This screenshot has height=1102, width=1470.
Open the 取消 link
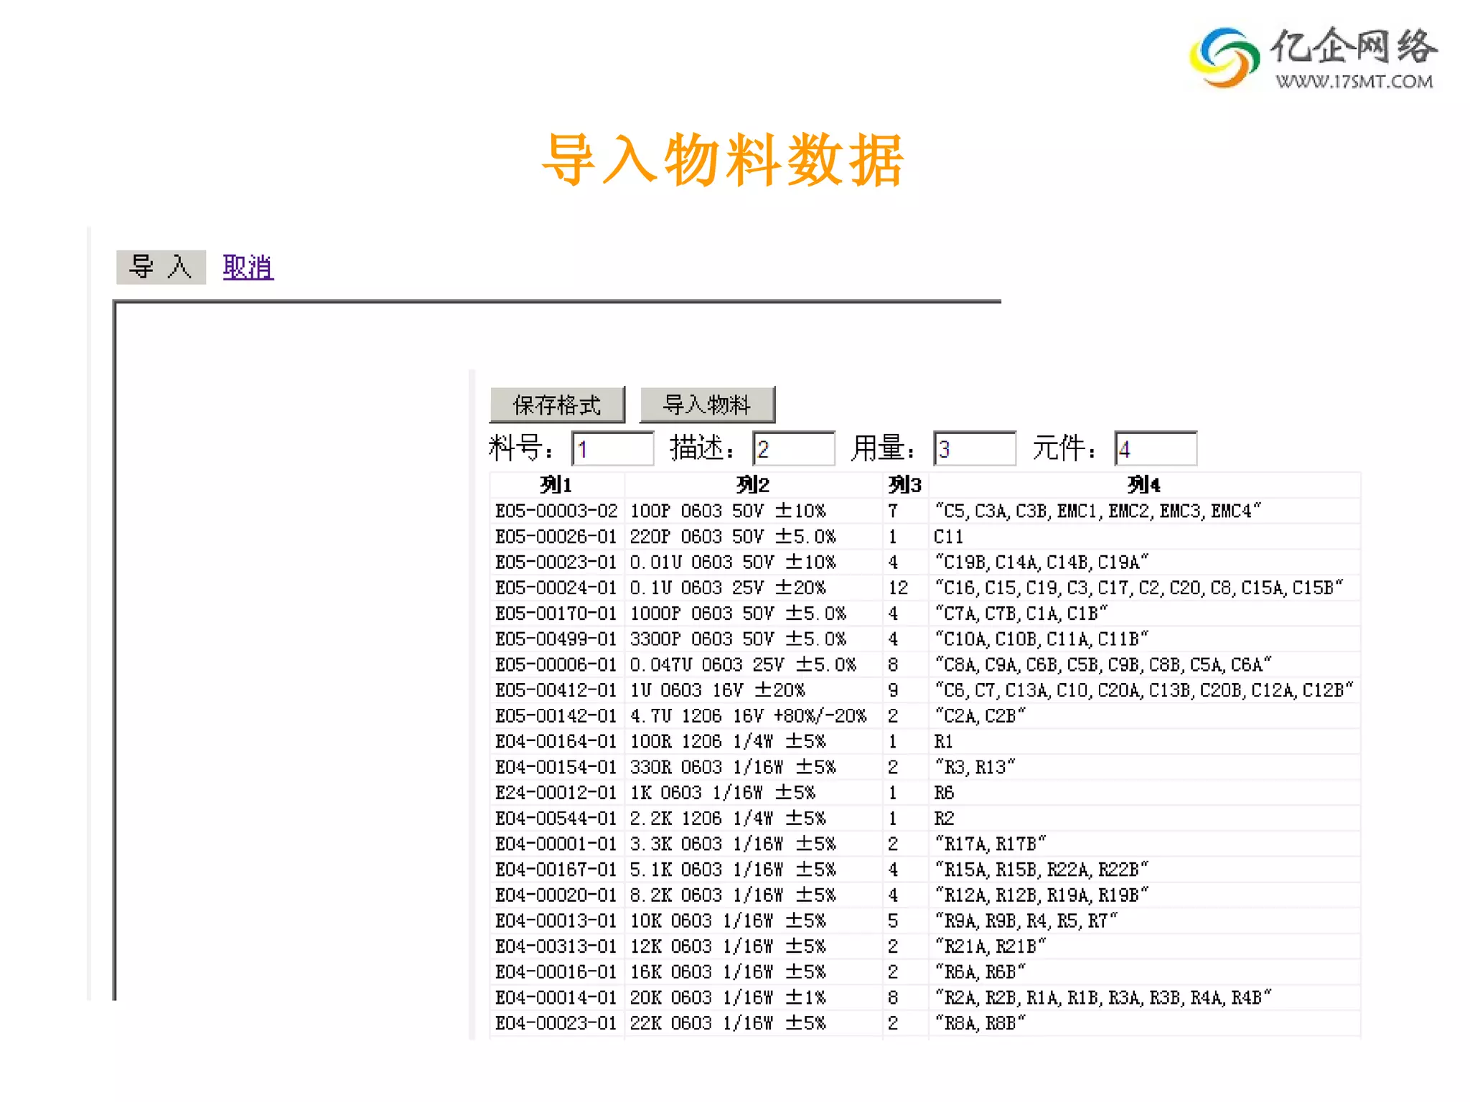tap(248, 267)
